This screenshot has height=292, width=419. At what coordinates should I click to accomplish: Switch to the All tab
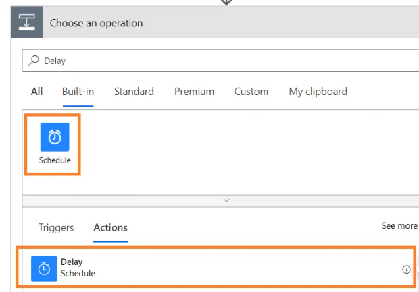36,92
